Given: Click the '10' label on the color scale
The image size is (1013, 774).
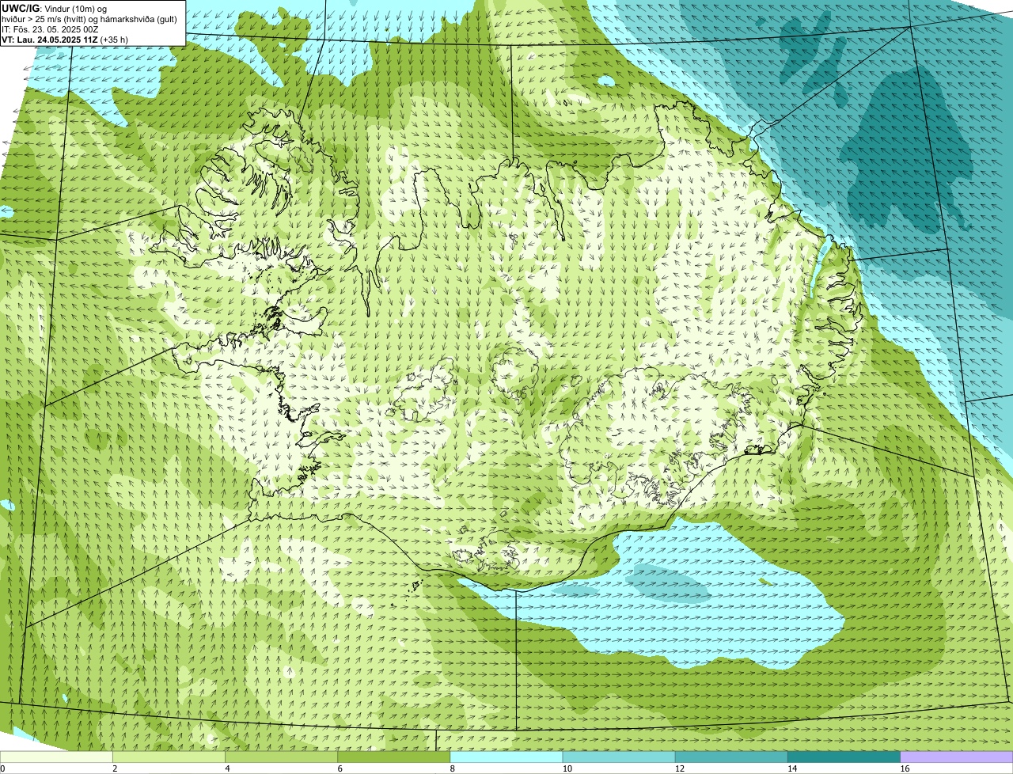Looking at the screenshot, I should [567, 768].
